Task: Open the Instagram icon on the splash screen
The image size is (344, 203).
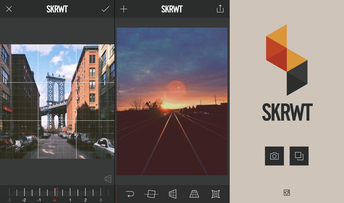Action: 286,193
